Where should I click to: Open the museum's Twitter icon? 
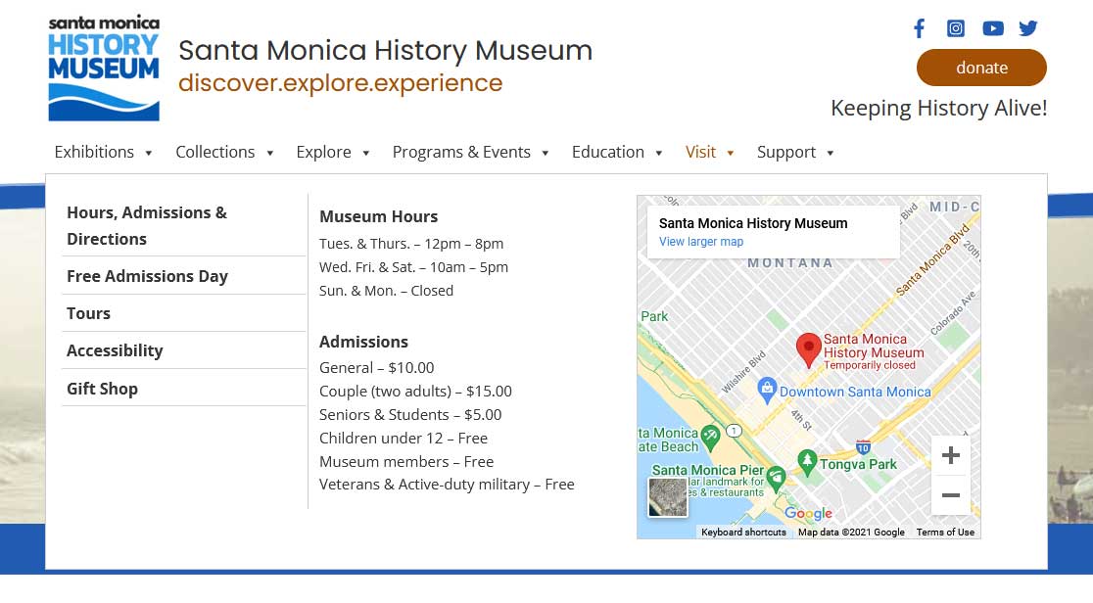[1028, 28]
